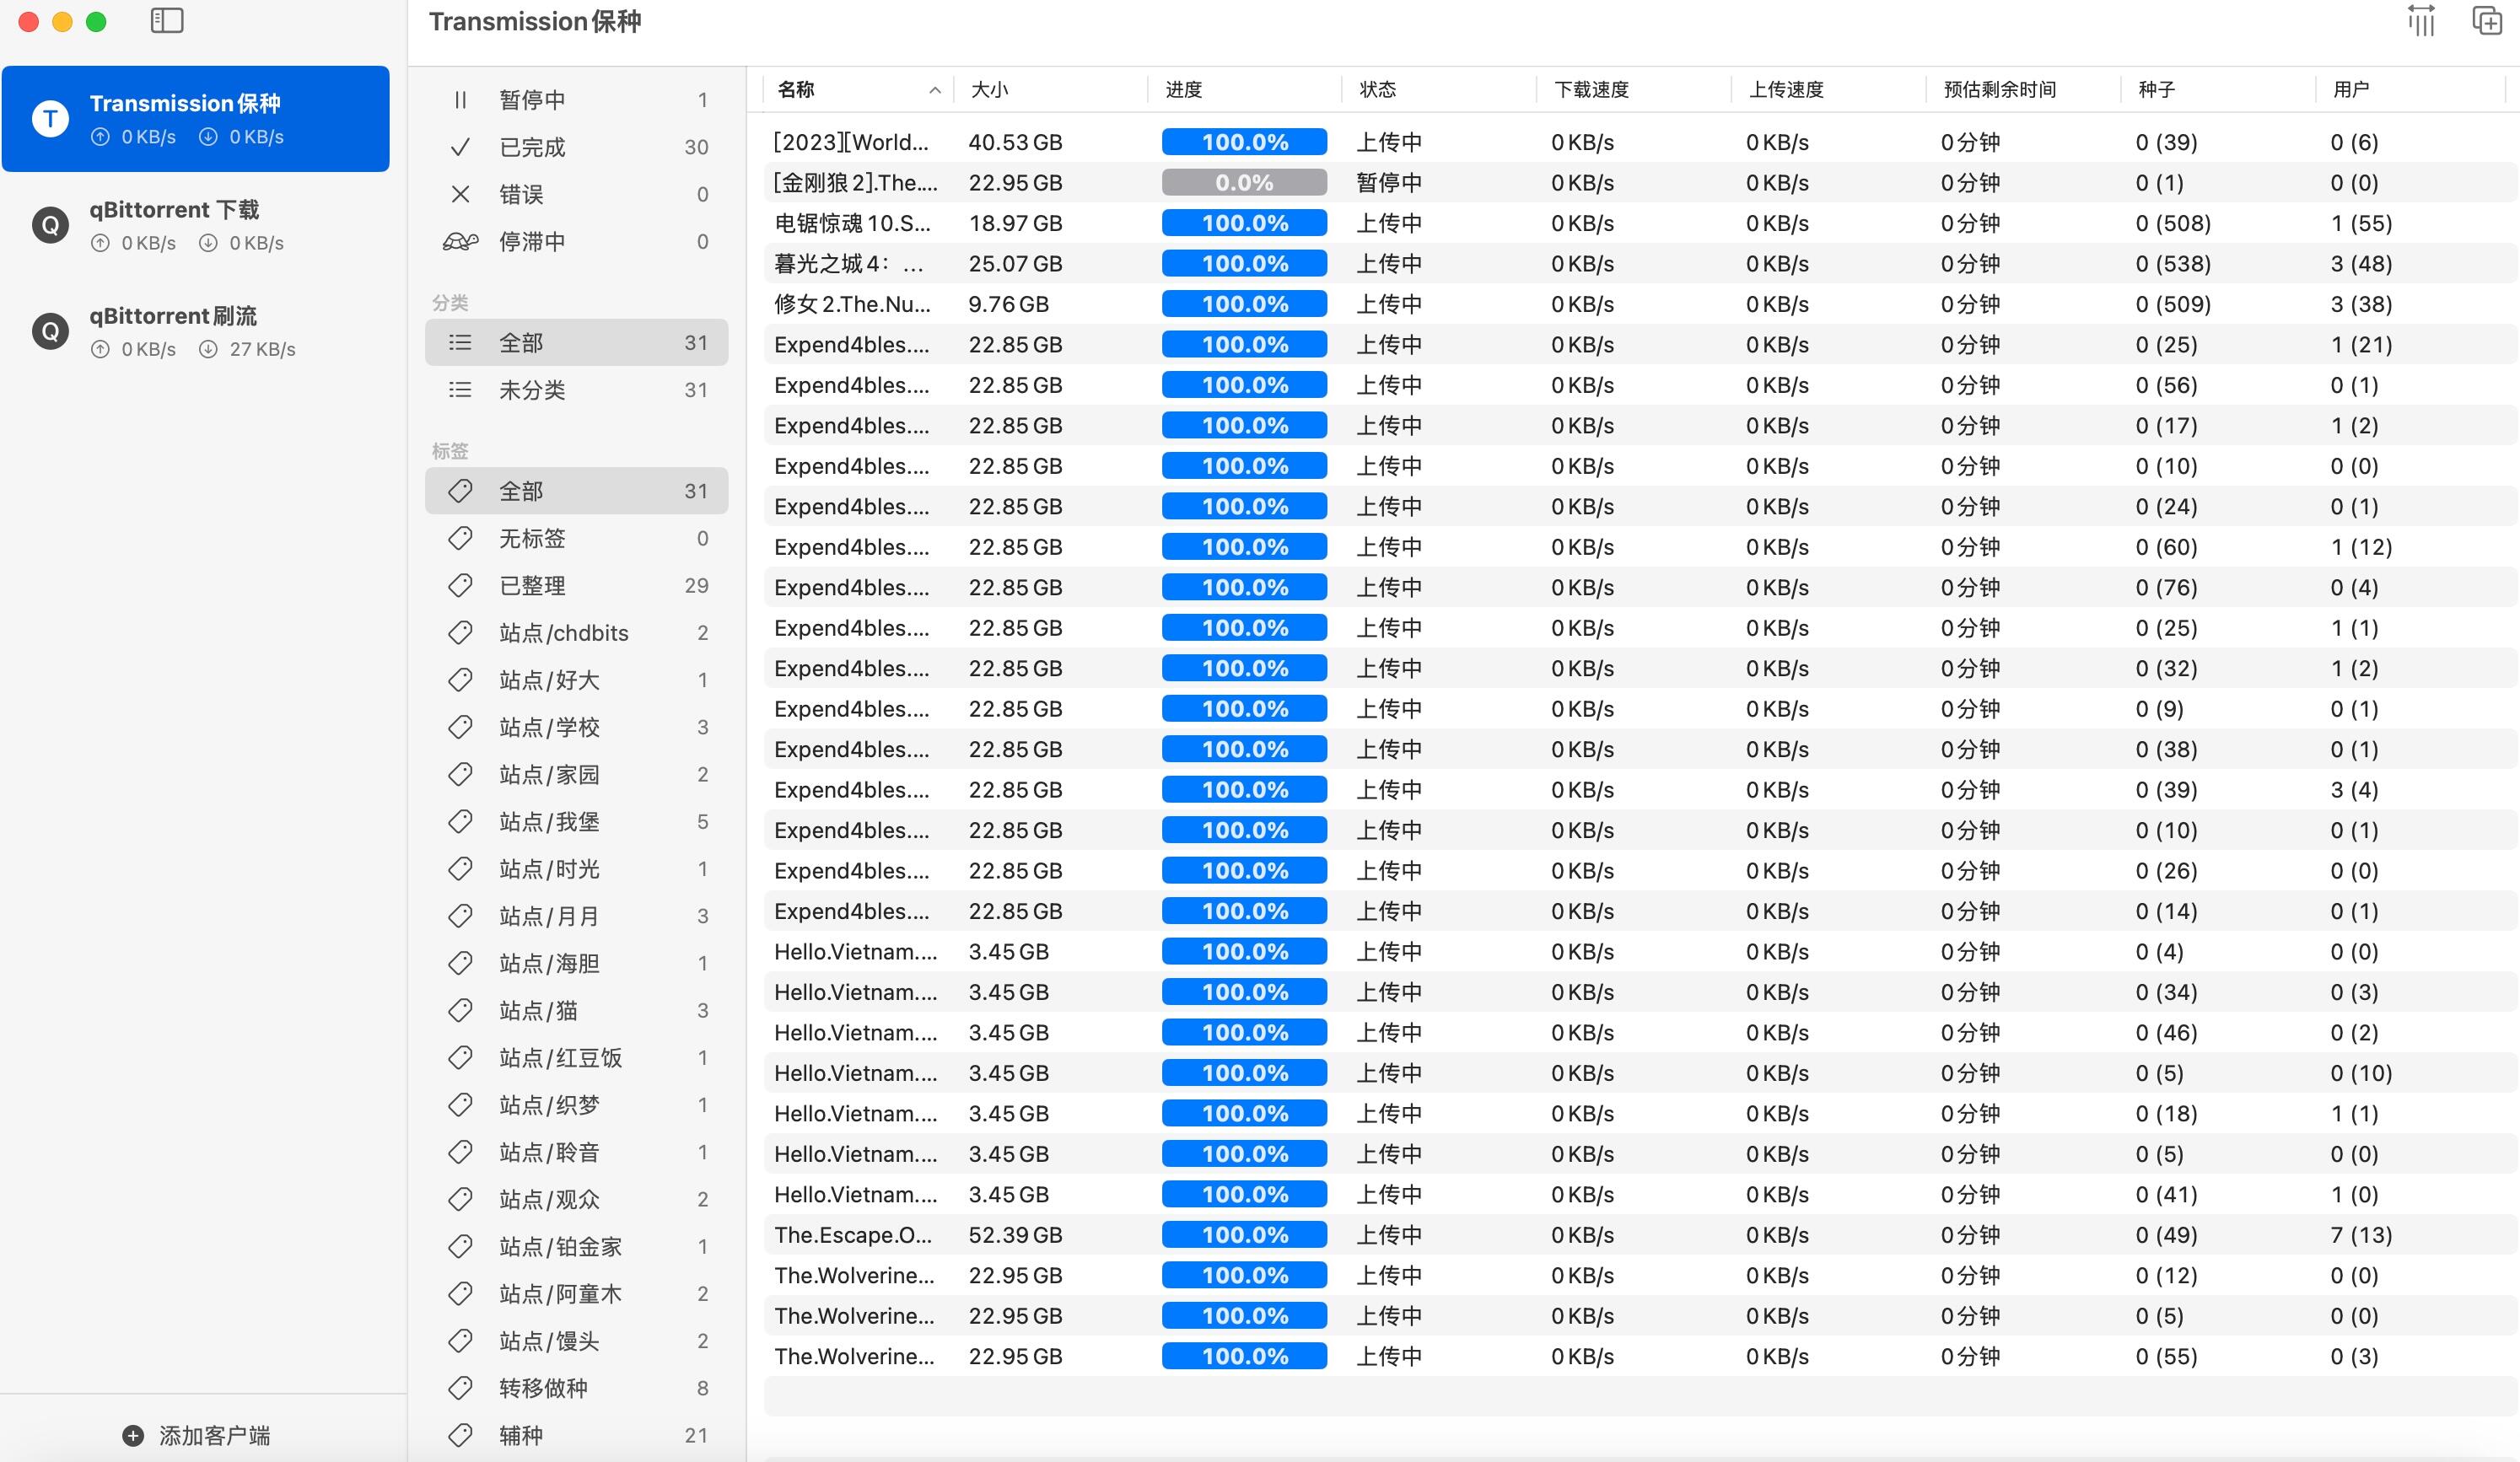Image resolution: width=2520 pixels, height=1462 pixels.
Task: Click the add torrent icon at top right
Action: (x=2487, y=21)
